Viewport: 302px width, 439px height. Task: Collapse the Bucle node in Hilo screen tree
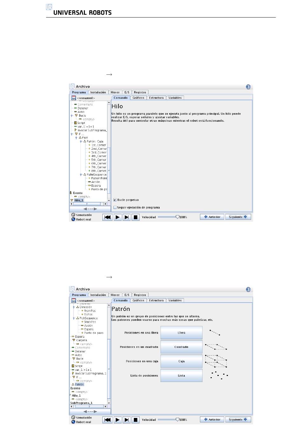(72, 116)
